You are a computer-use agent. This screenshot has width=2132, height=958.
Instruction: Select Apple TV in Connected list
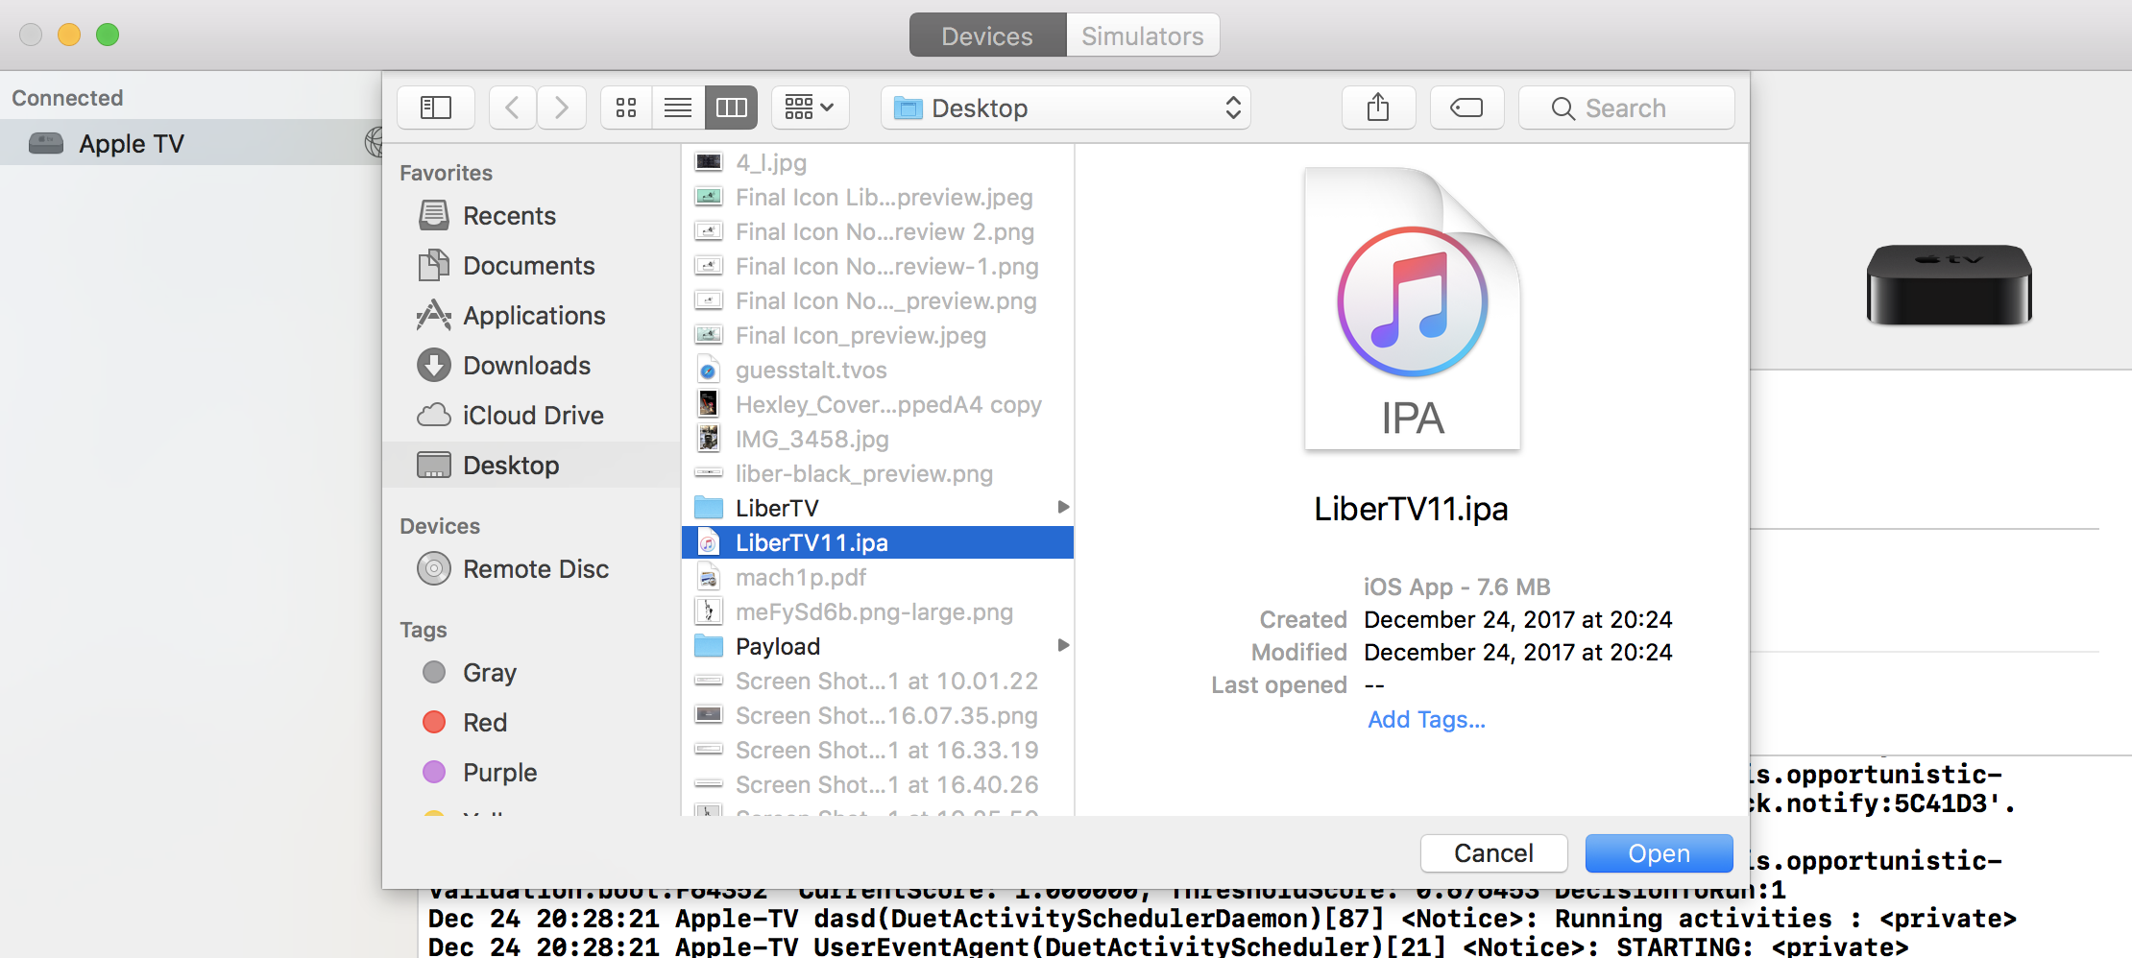[191, 143]
